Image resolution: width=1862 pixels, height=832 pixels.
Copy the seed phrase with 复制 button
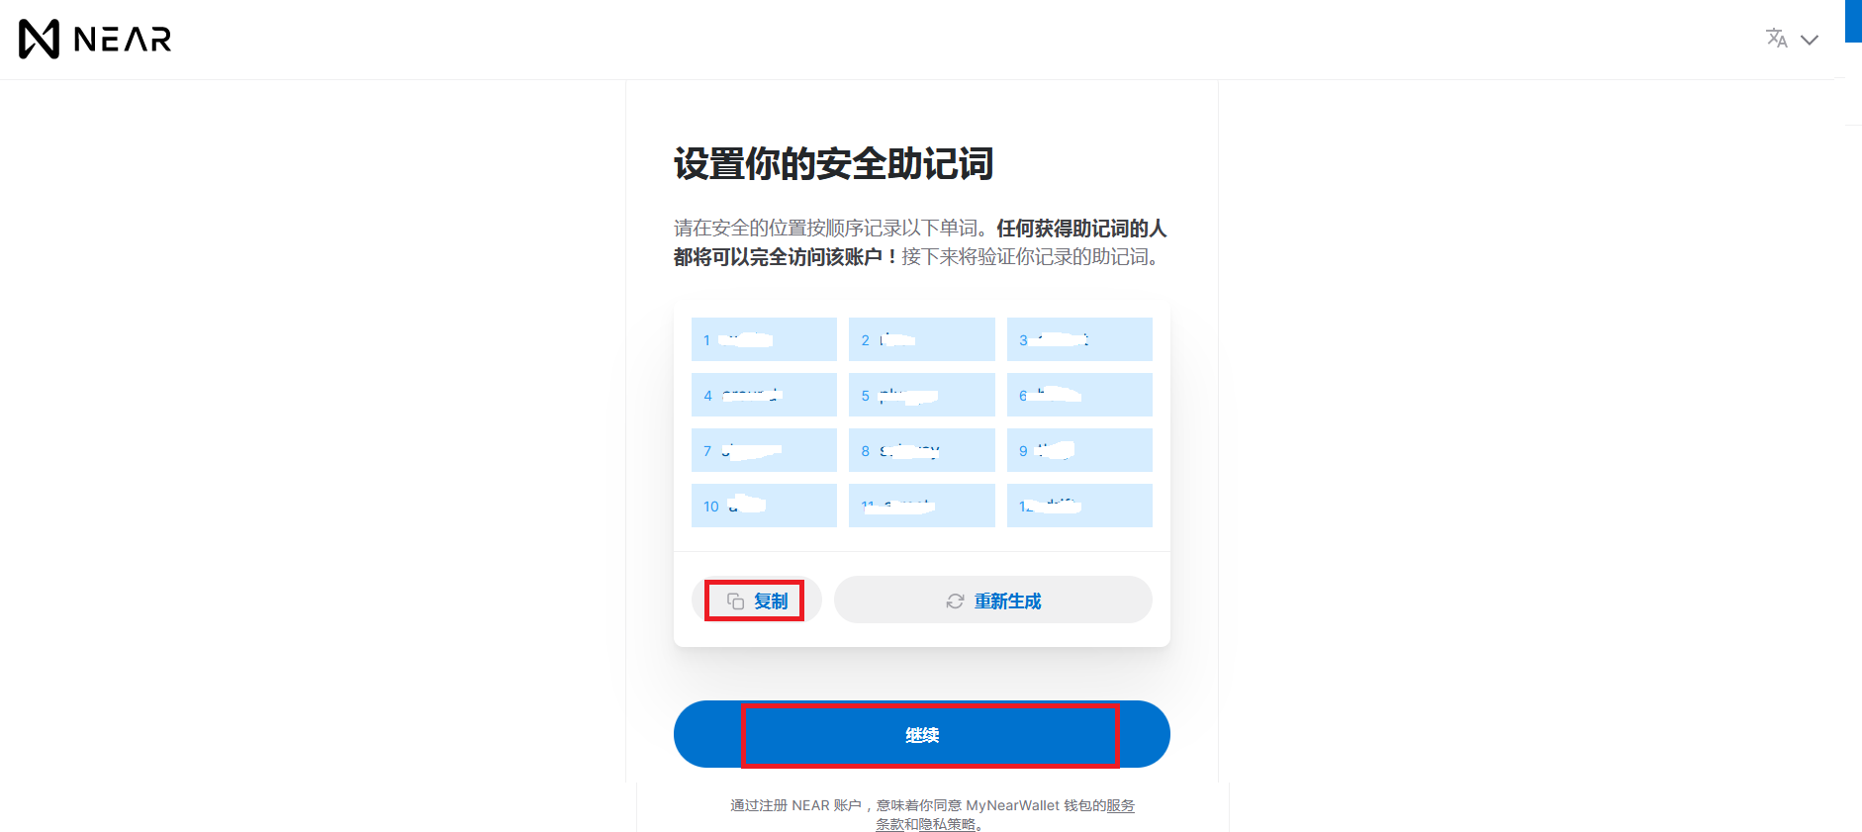(x=756, y=601)
